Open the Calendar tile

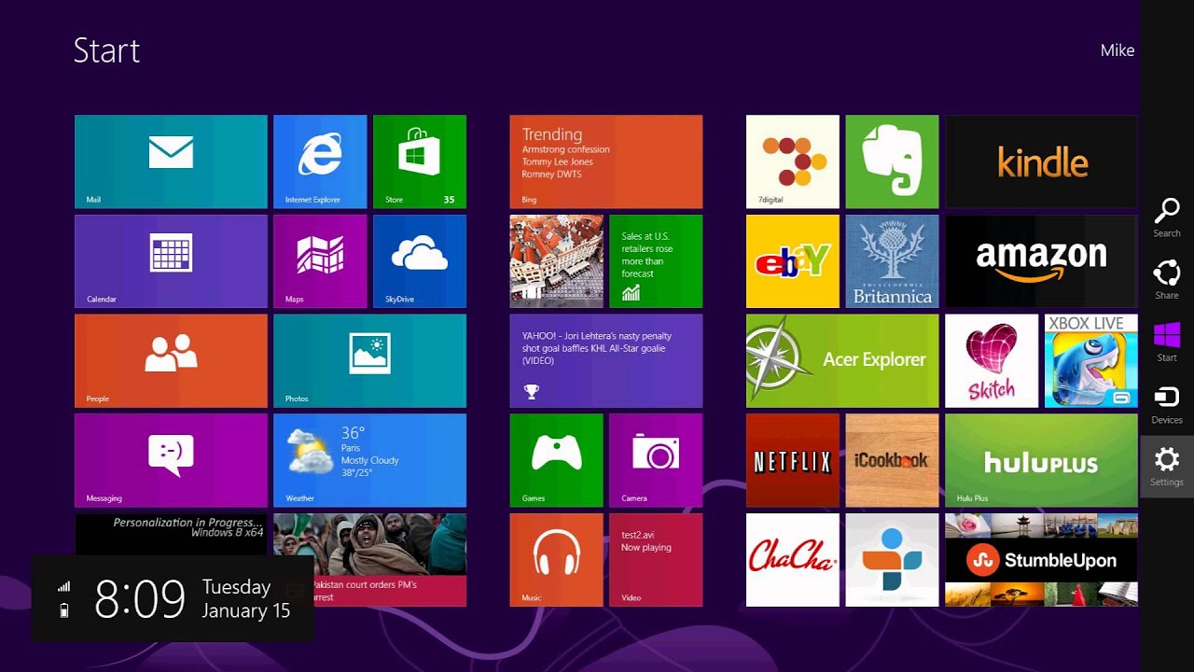click(171, 261)
